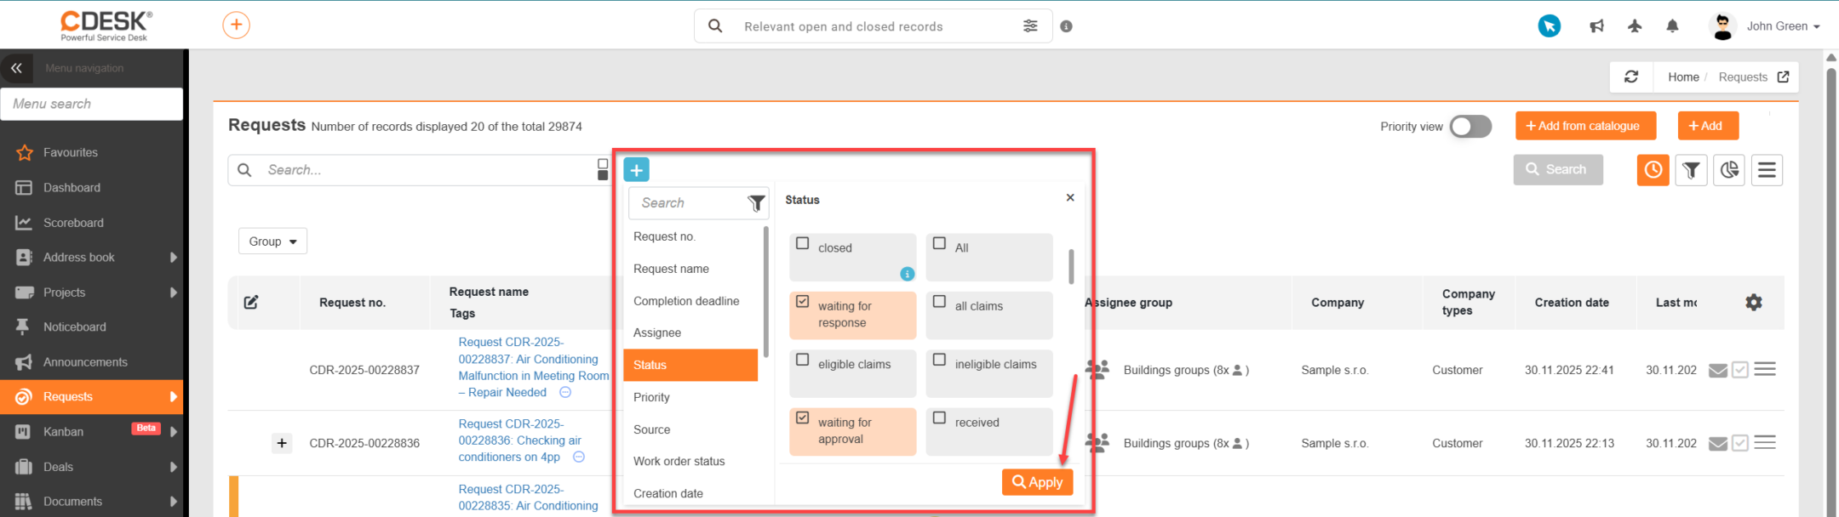1839x517 pixels.
Task: Collapse menu navigation with double-arrow icon
Action: pos(16,68)
